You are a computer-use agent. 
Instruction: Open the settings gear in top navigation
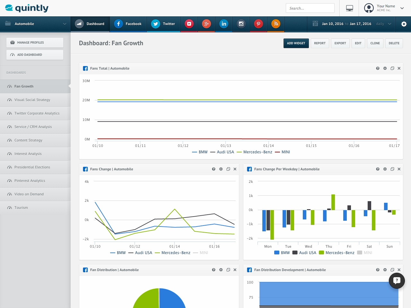[x=404, y=24]
